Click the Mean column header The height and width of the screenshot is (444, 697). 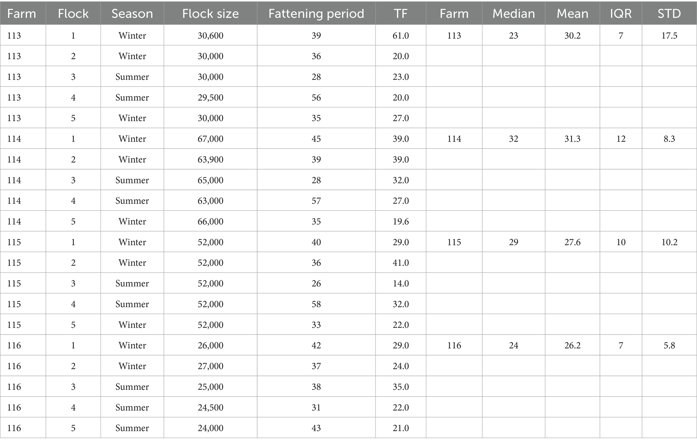[572, 13]
